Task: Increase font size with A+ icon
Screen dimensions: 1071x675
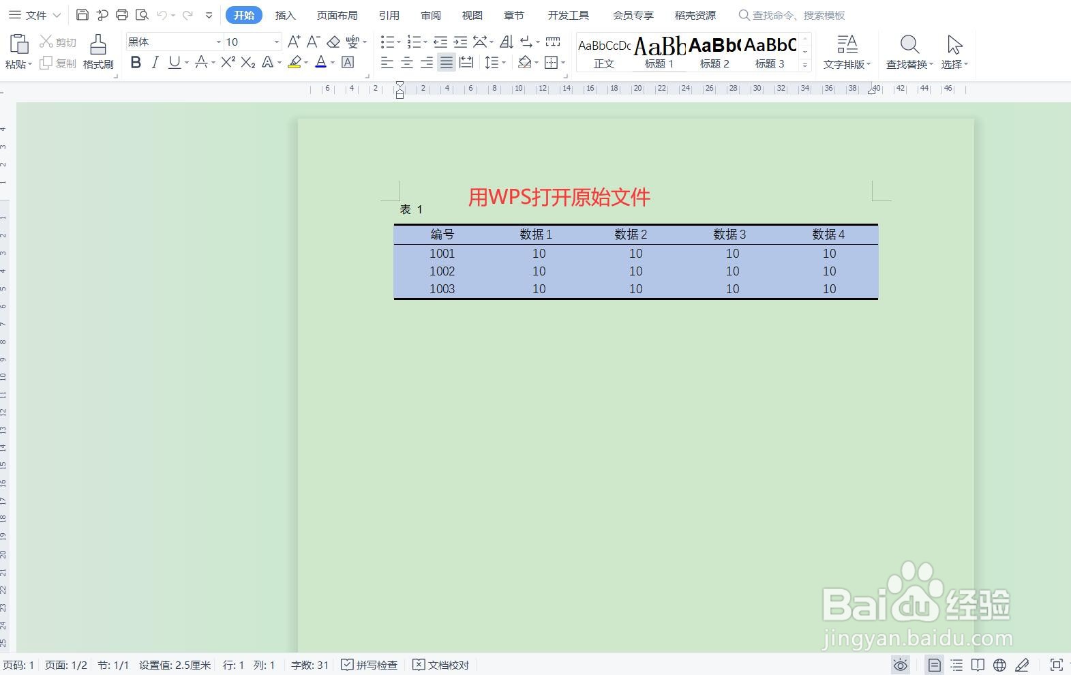Action: pos(294,42)
